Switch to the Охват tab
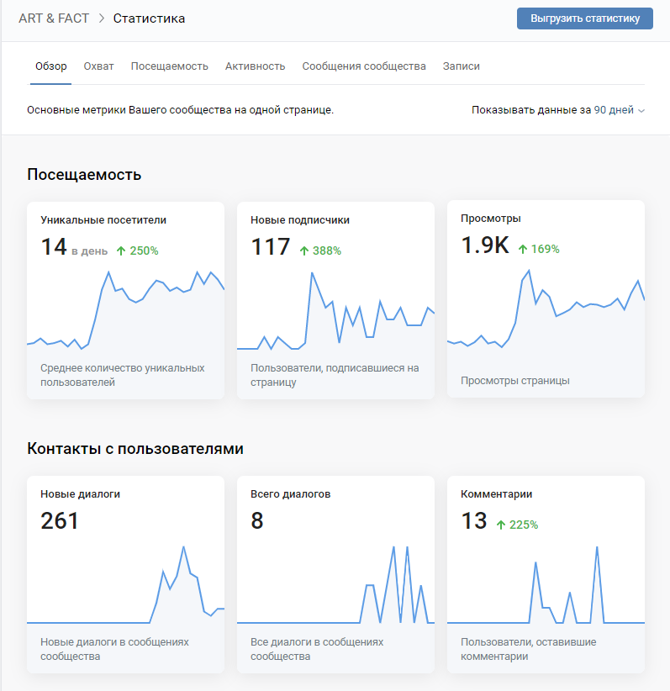670x691 pixels. point(98,66)
